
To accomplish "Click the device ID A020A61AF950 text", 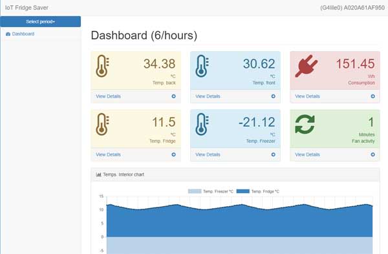I will tap(364, 8).
